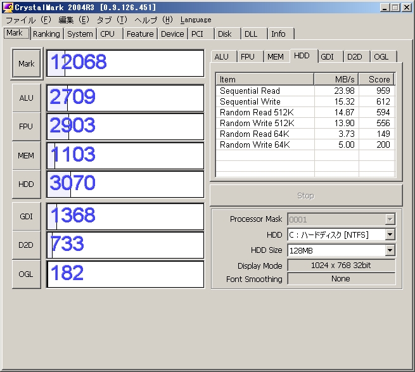This screenshot has height=372, width=415.
Task: Click the total Mark score 12068 bar
Action: point(125,63)
